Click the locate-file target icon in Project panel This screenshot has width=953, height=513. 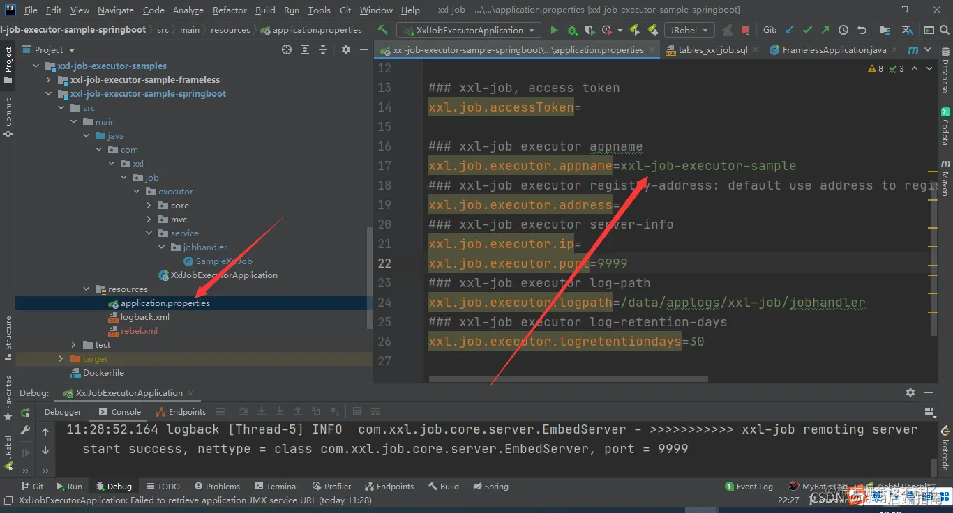coord(286,49)
